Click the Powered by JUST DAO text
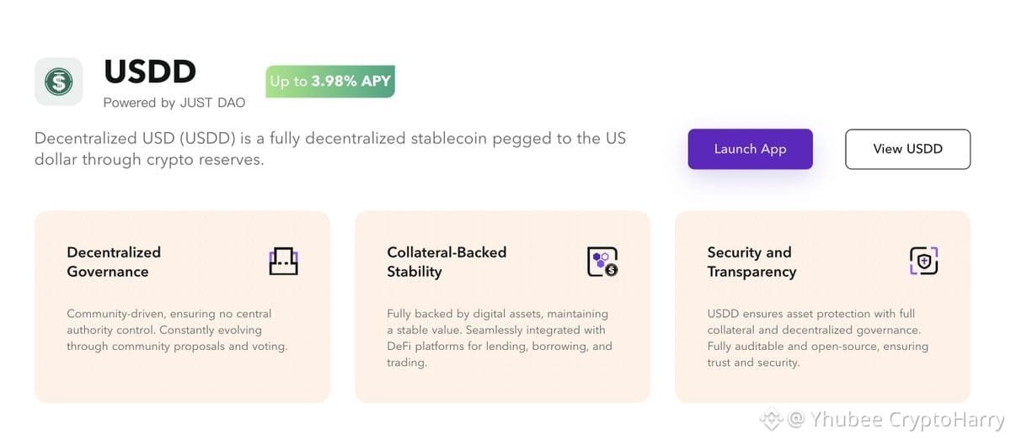Viewport: 1011px width, 440px height. 174,103
